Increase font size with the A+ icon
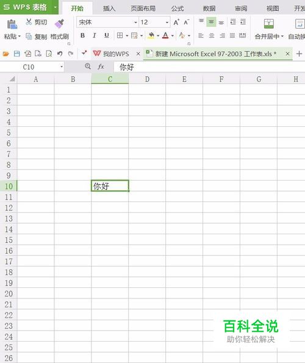 pyautogui.click(x=176, y=22)
